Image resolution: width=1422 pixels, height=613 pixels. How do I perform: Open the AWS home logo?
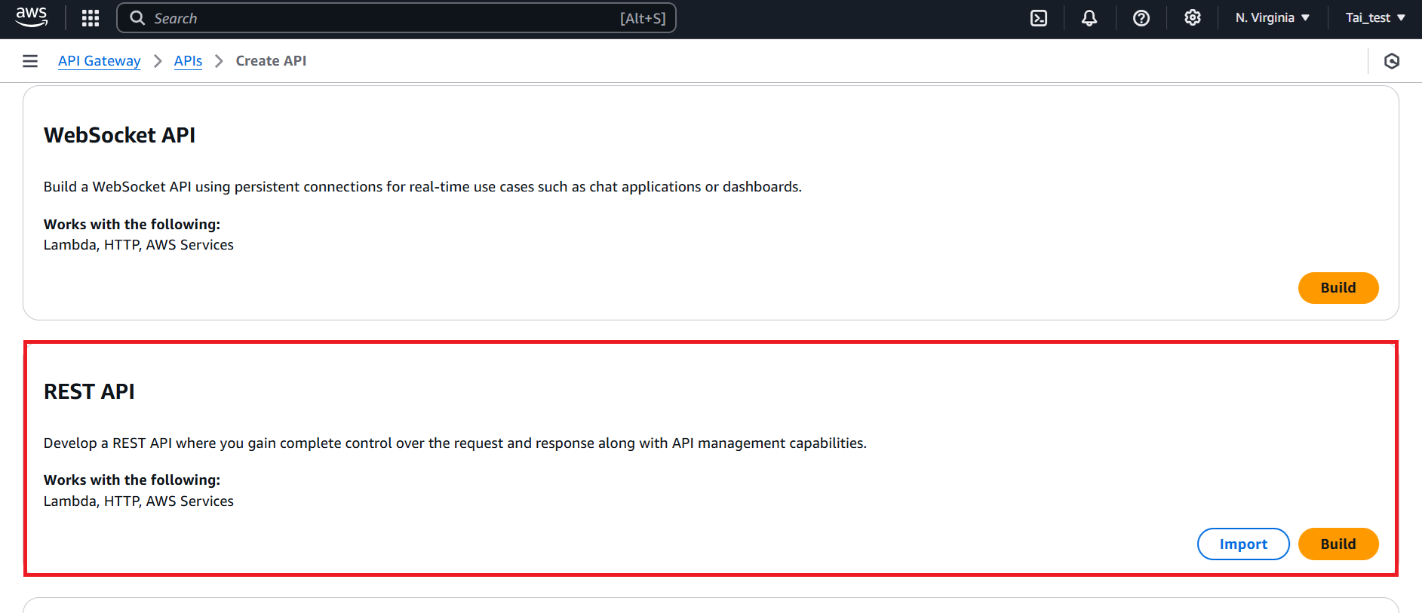coord(32,17)
